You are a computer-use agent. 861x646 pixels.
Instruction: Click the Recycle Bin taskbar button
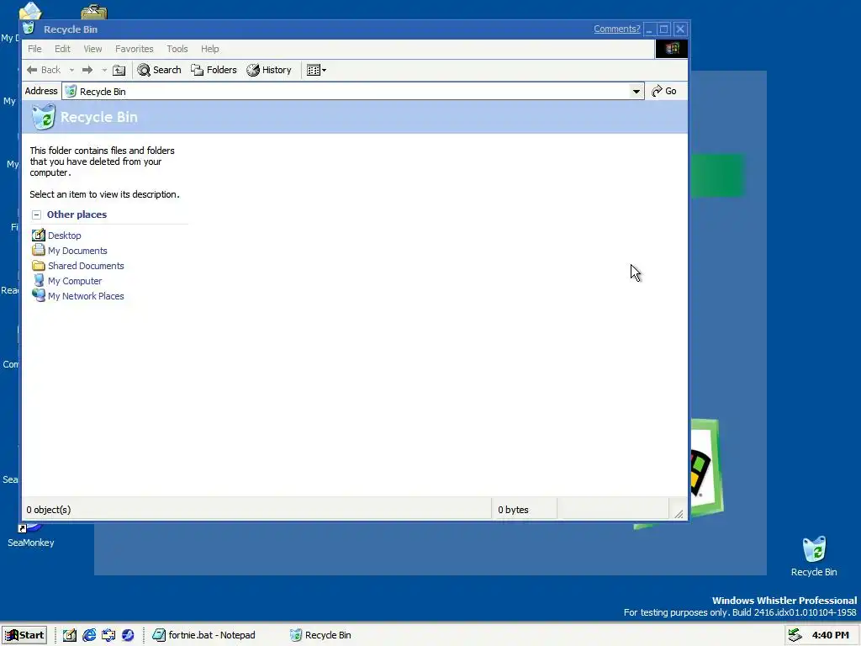pyautogui.click(x=320, y=635)
